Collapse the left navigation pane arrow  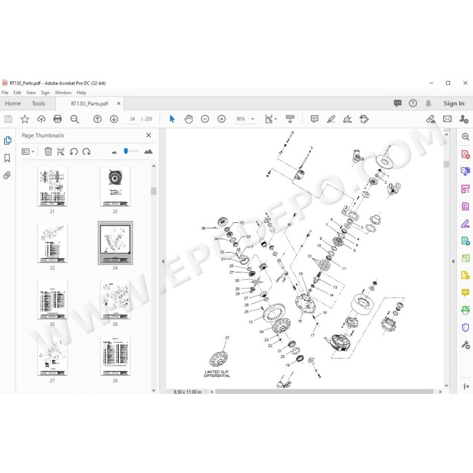click(x=163, y=262)
